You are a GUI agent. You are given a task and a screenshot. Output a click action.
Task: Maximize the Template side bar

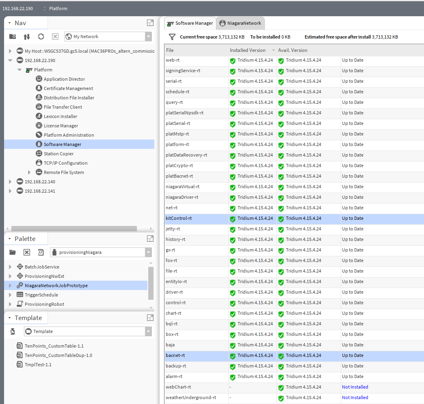[150, 318]
